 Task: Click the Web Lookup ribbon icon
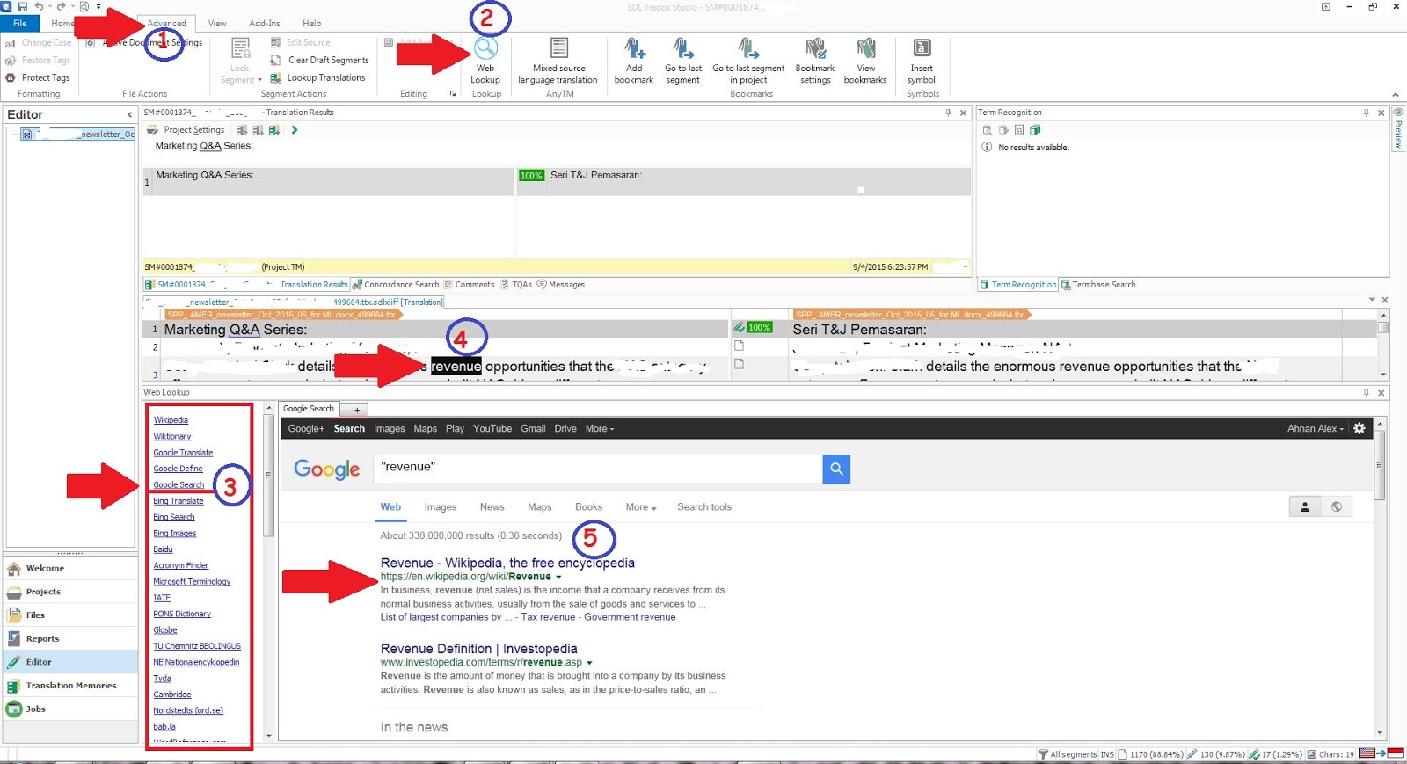(x=485, y=48)
